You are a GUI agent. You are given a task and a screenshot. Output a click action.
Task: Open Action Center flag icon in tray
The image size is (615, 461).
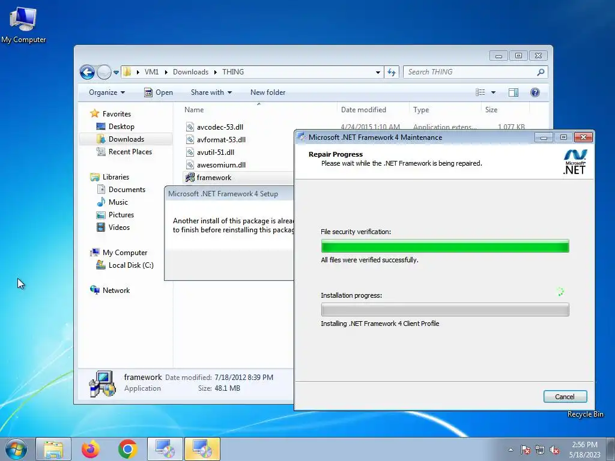coord(526,450)
